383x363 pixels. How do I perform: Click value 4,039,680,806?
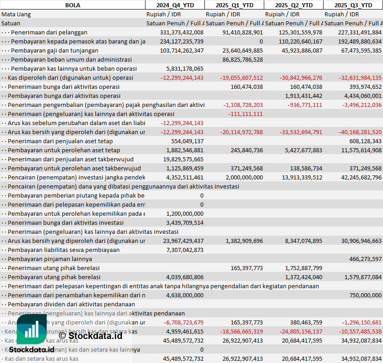184,277
